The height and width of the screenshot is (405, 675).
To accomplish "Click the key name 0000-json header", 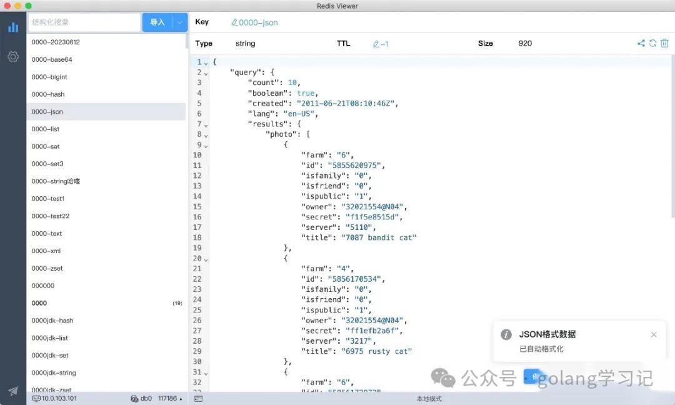I will [258, 22].
